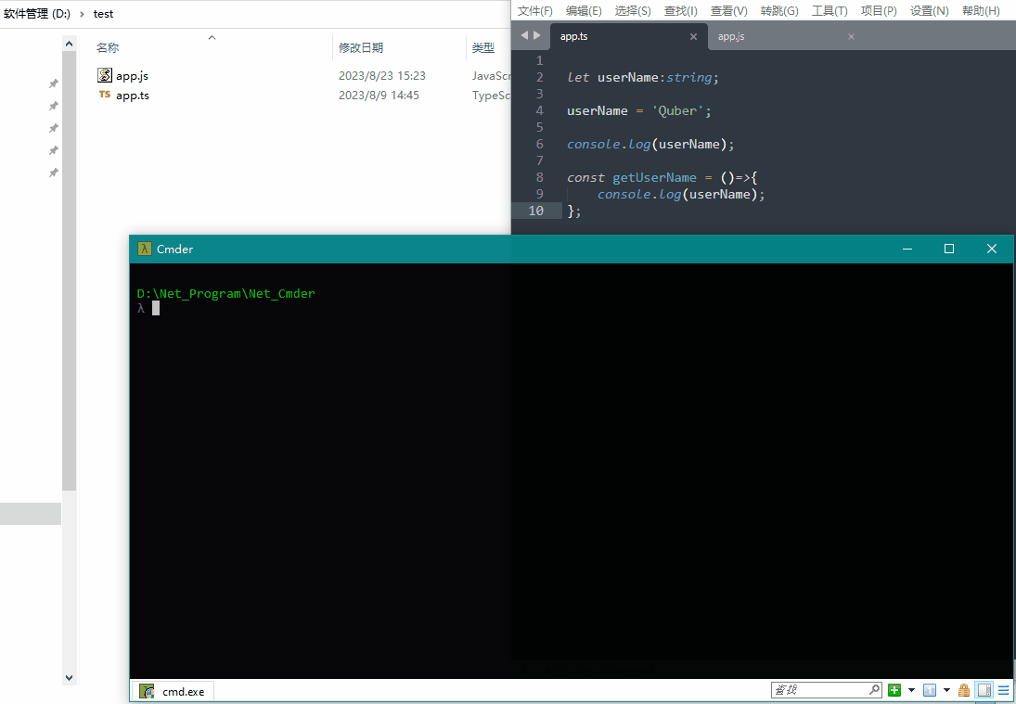Click the lock icon in Cmder status bar
The height and width of the screenshot is (704, 1016).
coord(964,690)
